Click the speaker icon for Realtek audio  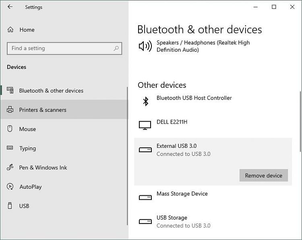145,46
